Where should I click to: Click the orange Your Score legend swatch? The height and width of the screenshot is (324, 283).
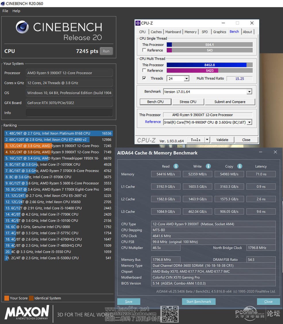tap(7, 298)
